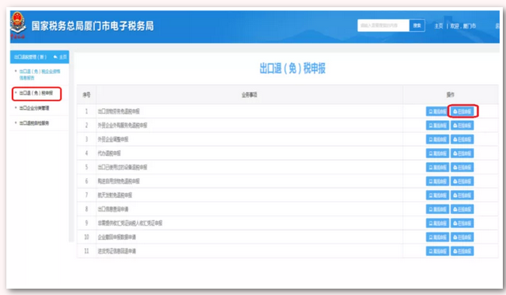Click the 主页 link in the top bar
Viewport: 506px width, 295px height.
438,25
